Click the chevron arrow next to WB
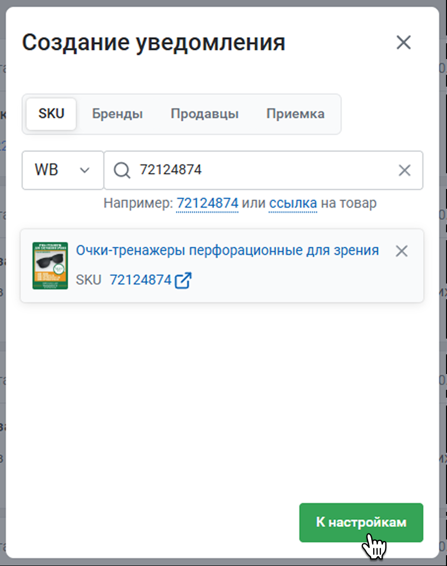Image resolution: width=447 pixels, height=566 pixels. tap(85, 170)
